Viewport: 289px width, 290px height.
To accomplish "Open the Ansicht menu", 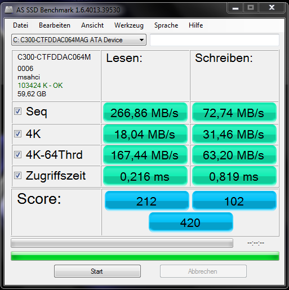I will click(x=92, y=25).
